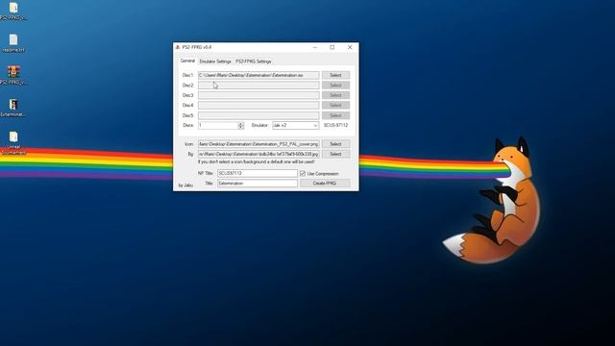This screenshot has width=615, height=346.
Task: Decrease the Discs count with down arrow
Action: (x=241, y=127)
